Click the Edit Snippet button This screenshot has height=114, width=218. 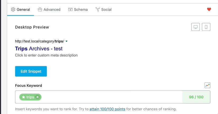31,71
